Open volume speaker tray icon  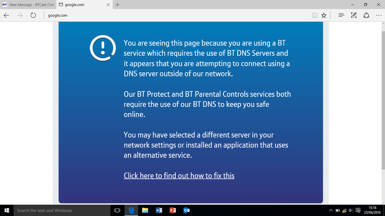pyautogui.click(x=351, y=210)
